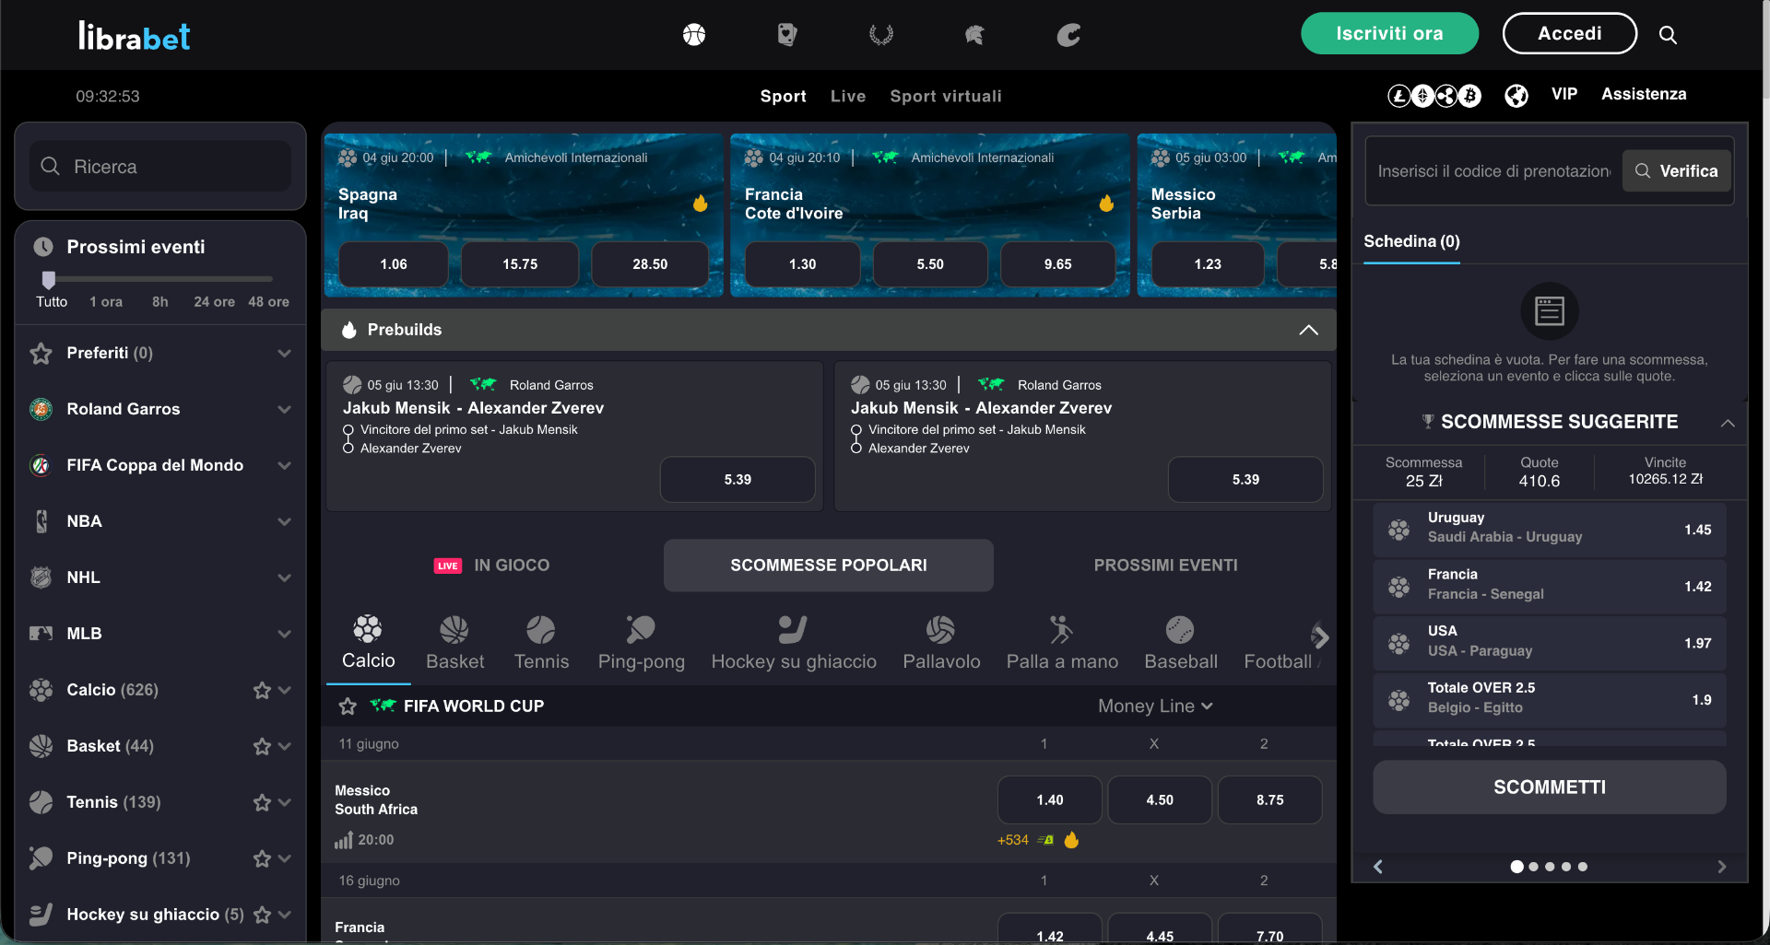Screen dimensions: 1770x945
Task: Select third carousel pagination dot
Action: click(x=1550, y=867)
